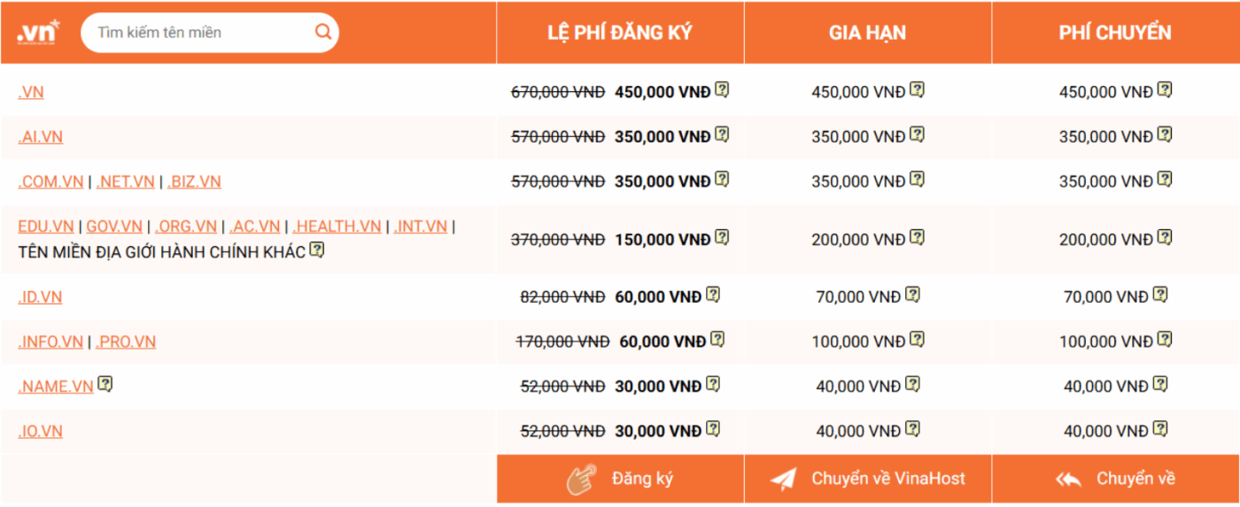Click help icon by .INFO.VN renewal fee
This screenshot has width=1240, height=507.
tap(917, 340)
